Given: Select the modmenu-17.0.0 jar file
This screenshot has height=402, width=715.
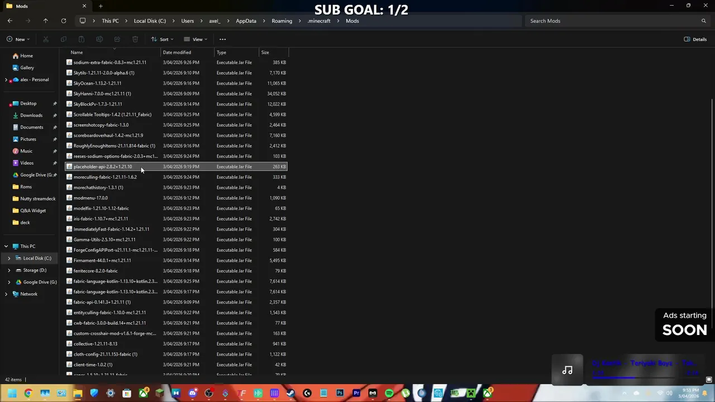Looking at the screenshot, I should click(177, 198).
